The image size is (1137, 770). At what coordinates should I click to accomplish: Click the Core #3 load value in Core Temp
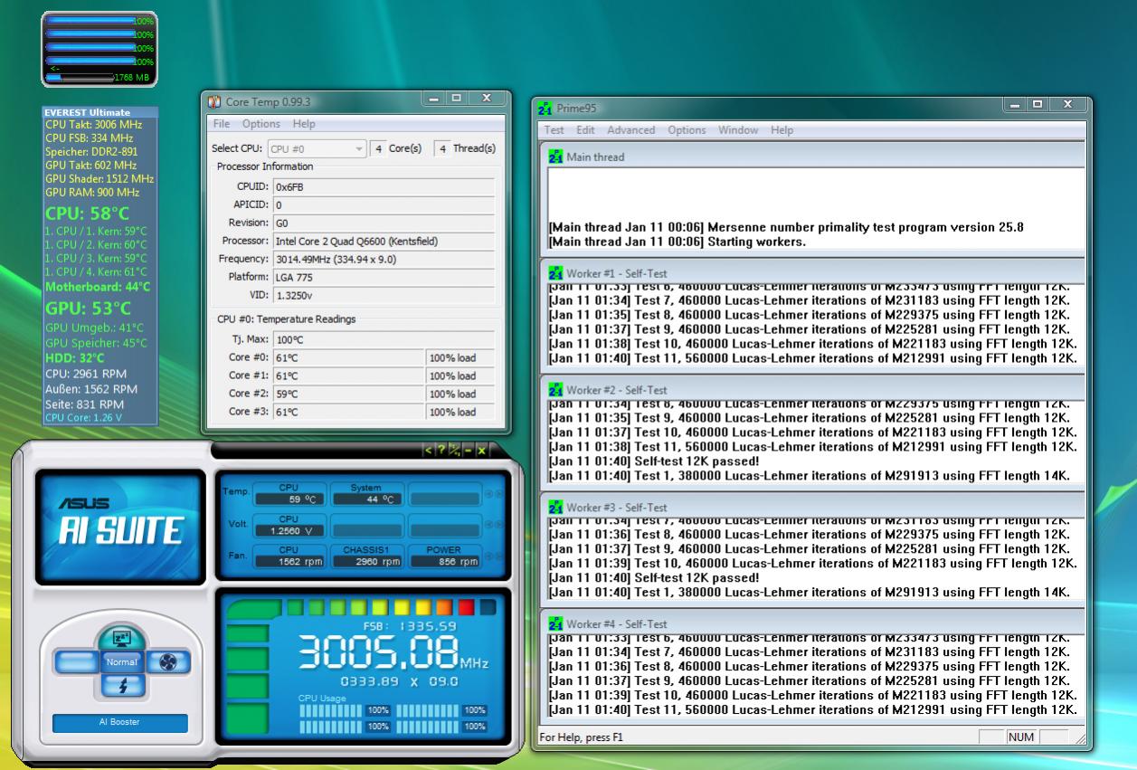point(460,412)
